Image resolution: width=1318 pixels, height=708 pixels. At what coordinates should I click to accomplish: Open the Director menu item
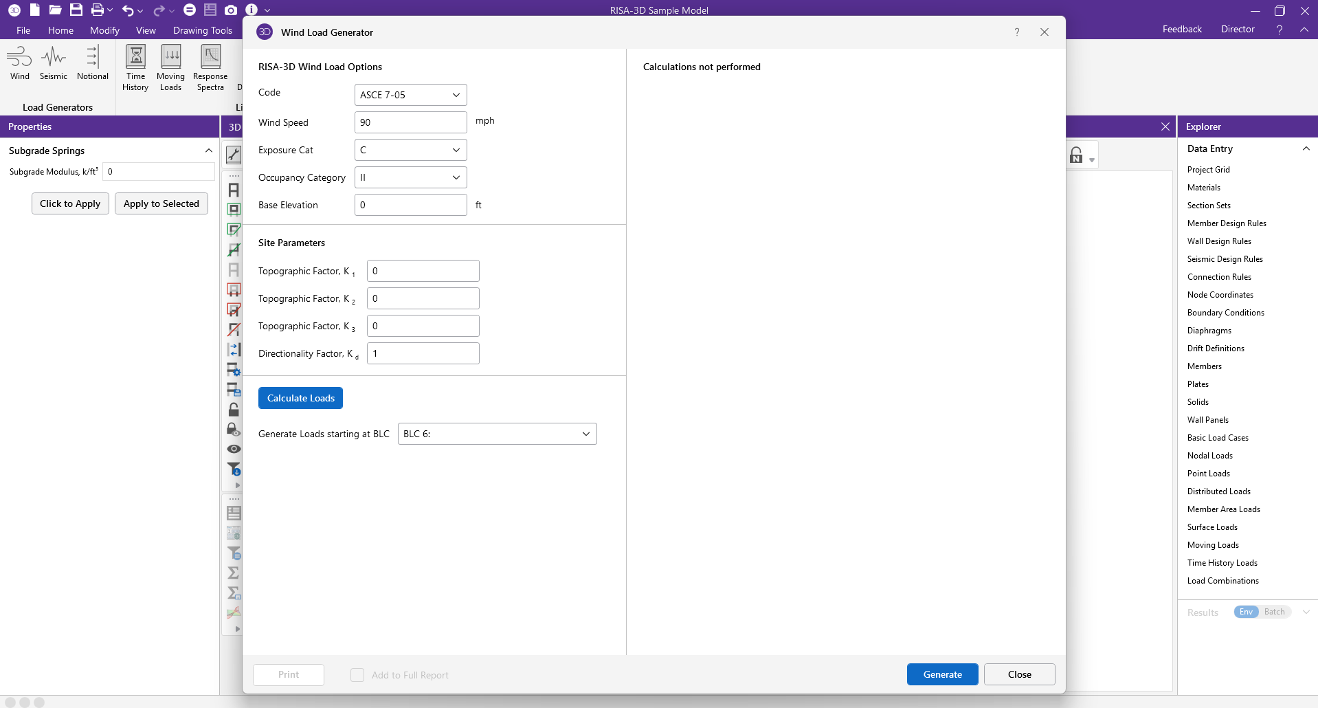pyautogui.click(x=1238, y=29)
